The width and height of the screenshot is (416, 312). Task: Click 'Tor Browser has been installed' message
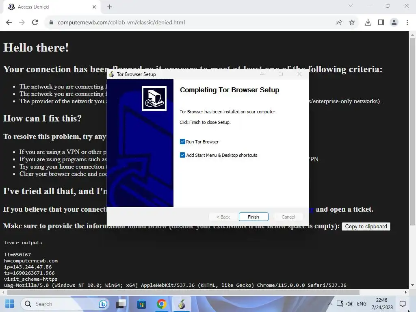coord(228,112)
